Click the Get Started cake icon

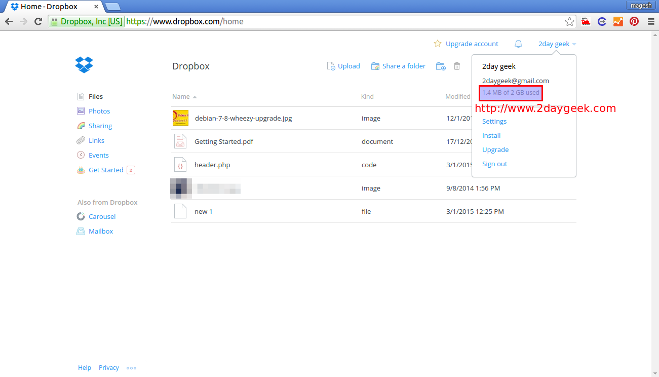tap(81, 170)
